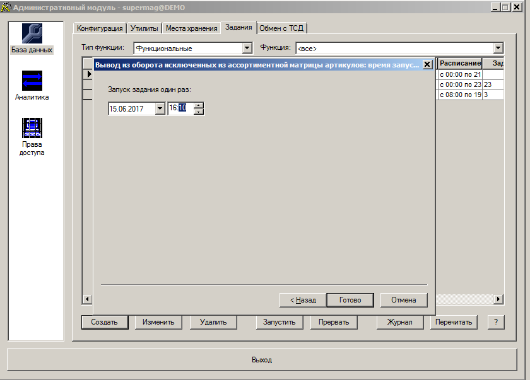This screenshot has height=380, width=530.
Task: Click the ? help button
Action: click(x=496, y=322)
